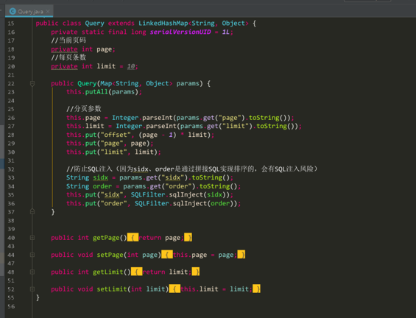
Task: Click the setPage method name
Action: tap(110, 255)
